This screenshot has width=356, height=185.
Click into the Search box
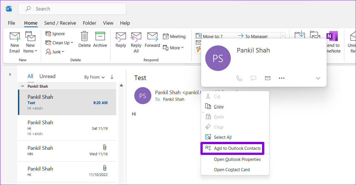click(72, 9)
